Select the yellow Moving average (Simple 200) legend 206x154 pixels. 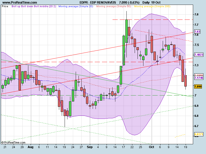pos(152,6)
